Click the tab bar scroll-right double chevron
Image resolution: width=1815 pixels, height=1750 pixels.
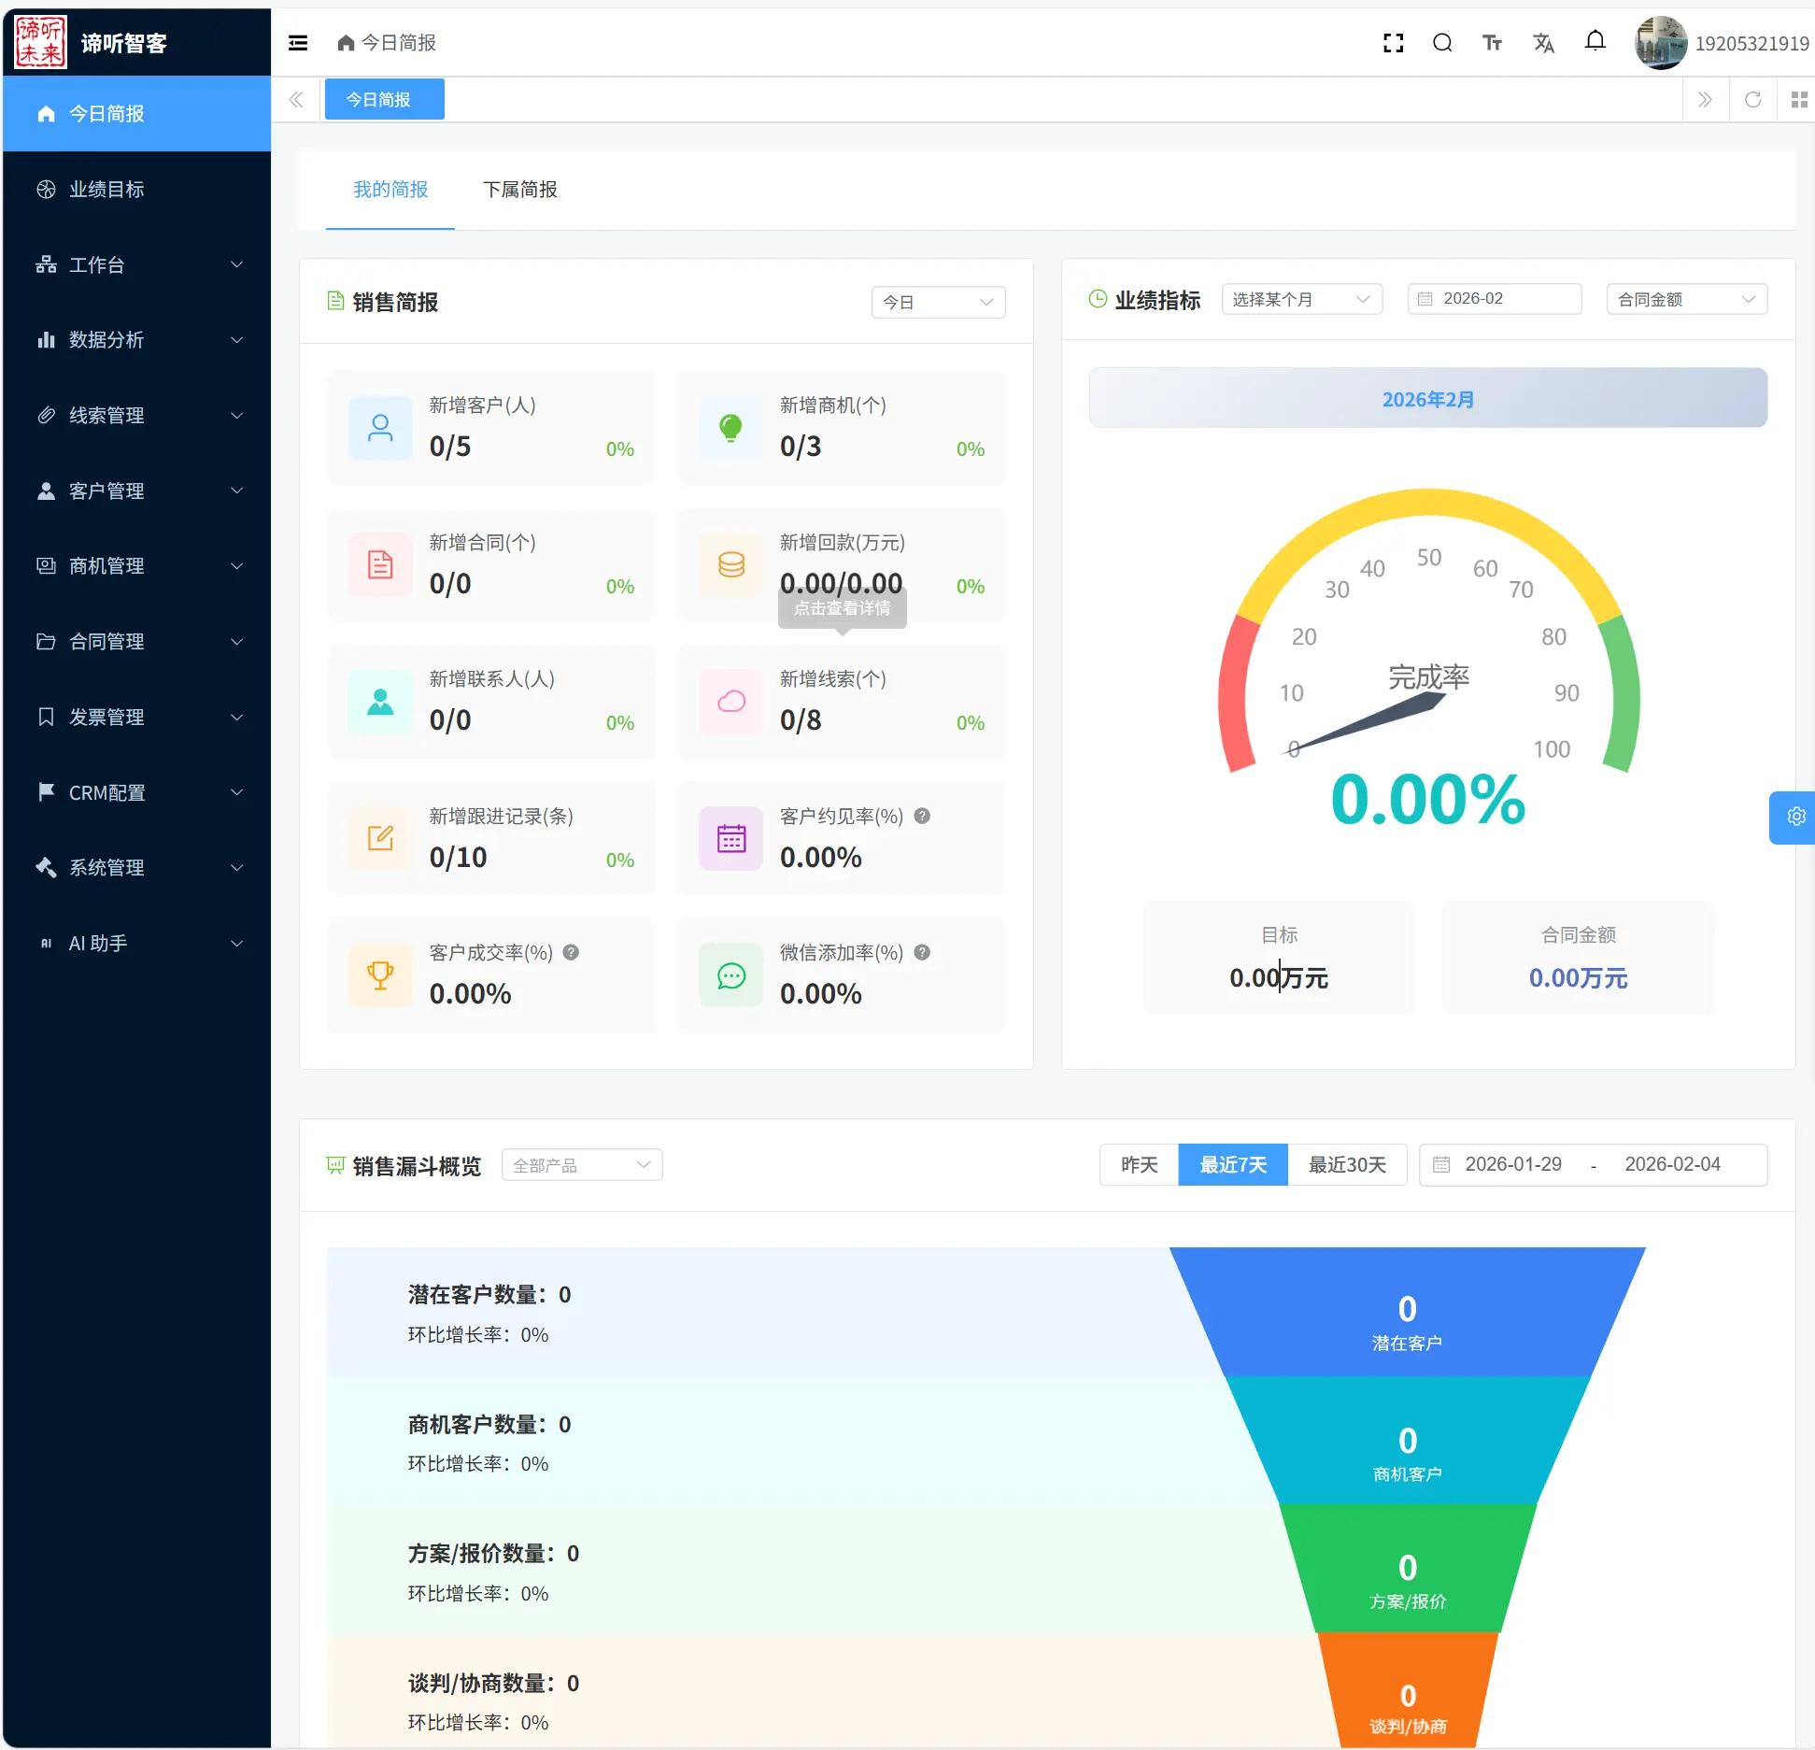pyautogui.click(x=1705, y=100)
